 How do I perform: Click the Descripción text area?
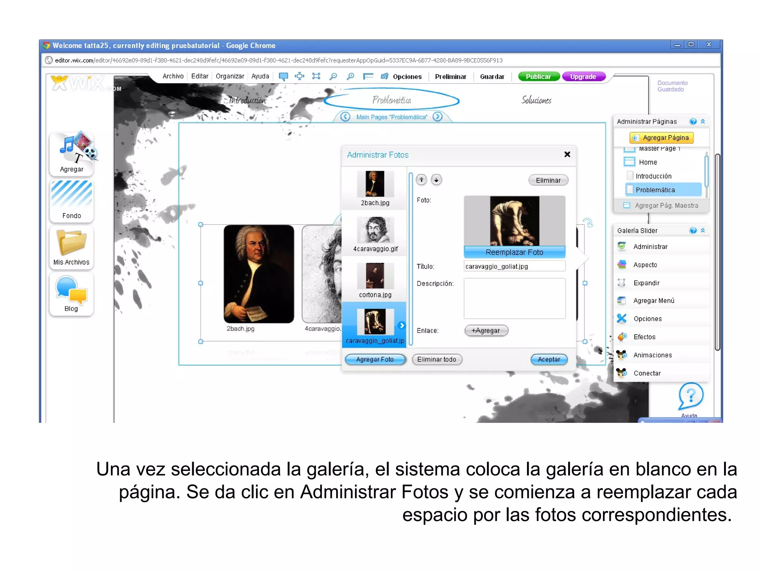pyautogui.click(x=514, y=298)
